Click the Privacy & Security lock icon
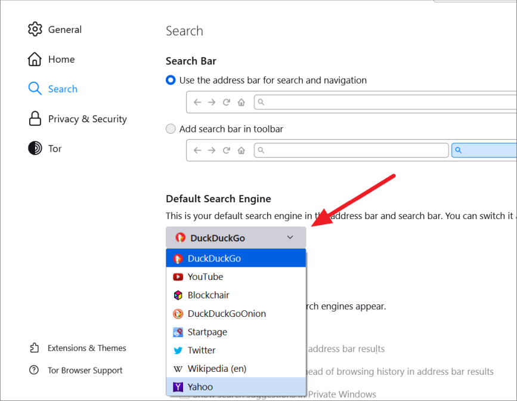 35,119
